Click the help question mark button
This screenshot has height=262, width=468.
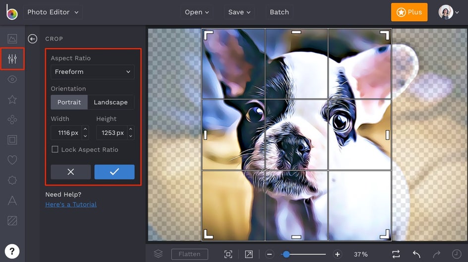12,251
